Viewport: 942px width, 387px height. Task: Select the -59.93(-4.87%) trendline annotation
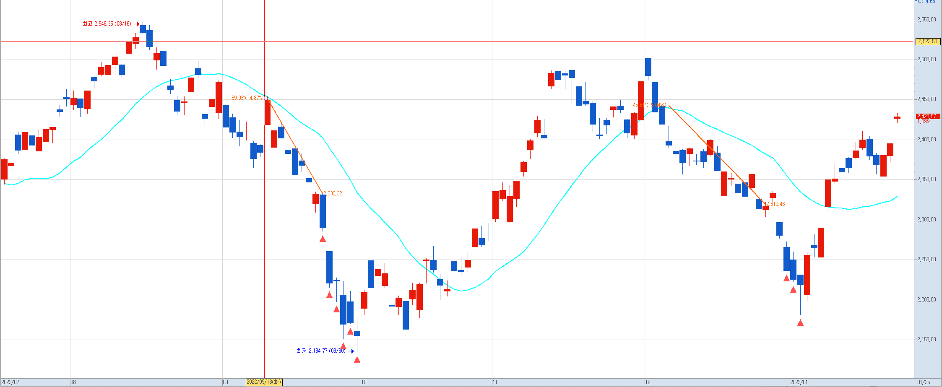(247, 98)
